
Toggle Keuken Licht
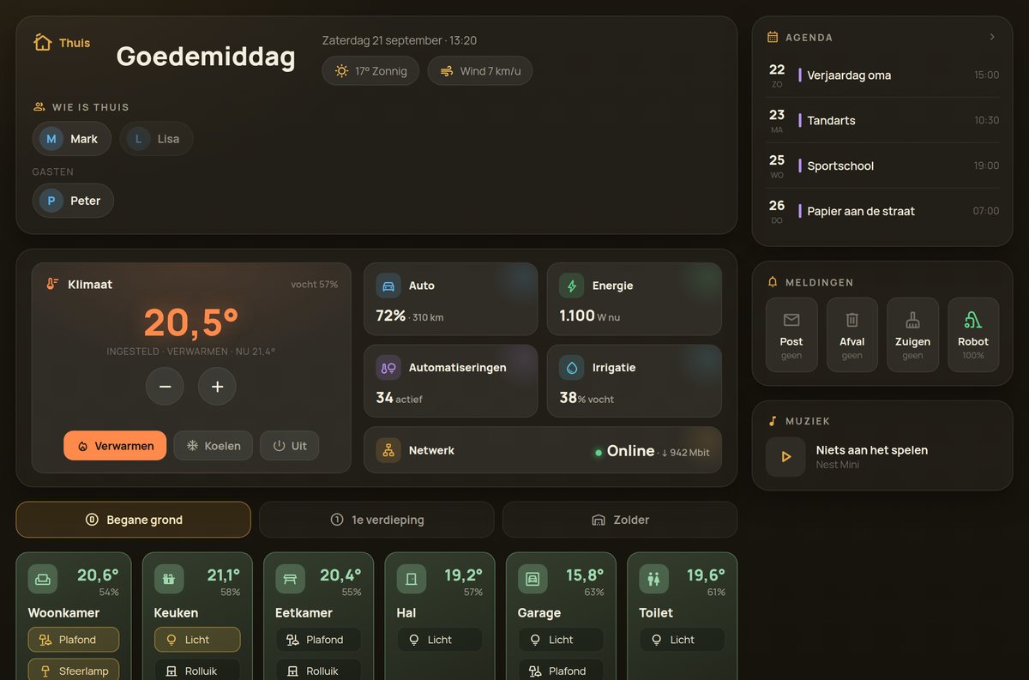[x=197, y=640]
